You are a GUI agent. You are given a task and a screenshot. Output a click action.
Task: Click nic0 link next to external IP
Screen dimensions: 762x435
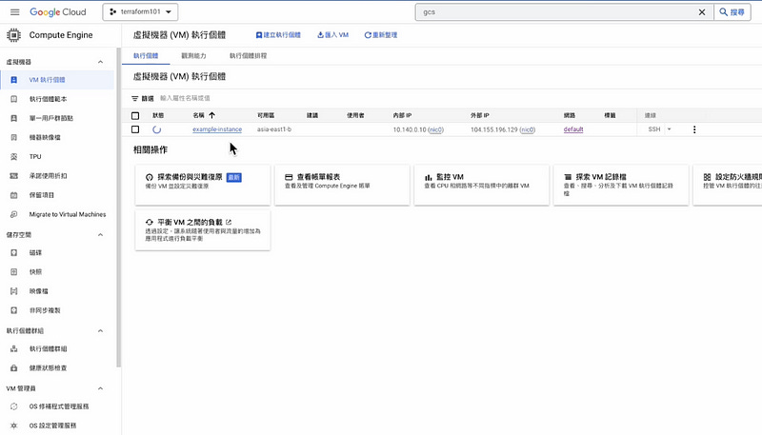528,129
